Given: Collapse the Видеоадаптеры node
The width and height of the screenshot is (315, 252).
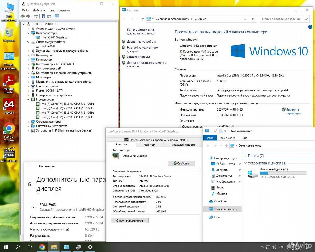Looking at the screenshot, I should coord(28,33).
